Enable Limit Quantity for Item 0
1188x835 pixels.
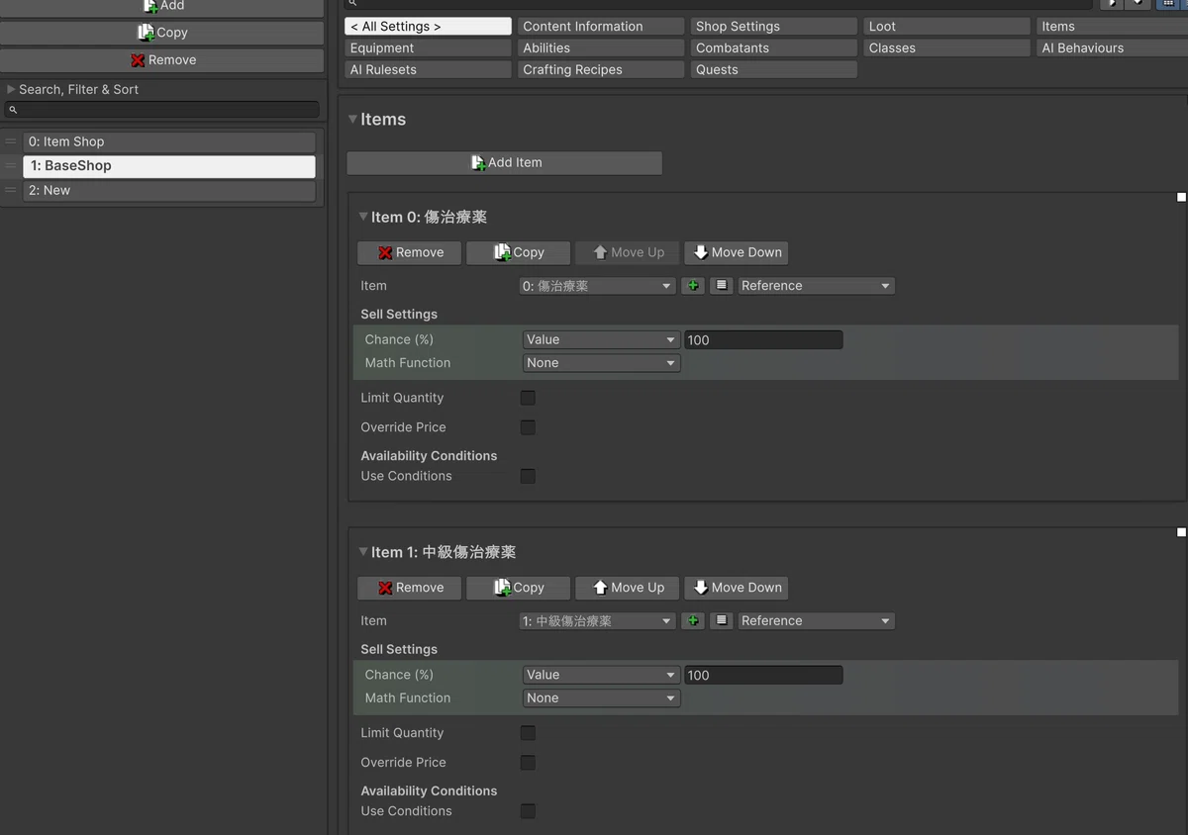[x=528, y=398]
